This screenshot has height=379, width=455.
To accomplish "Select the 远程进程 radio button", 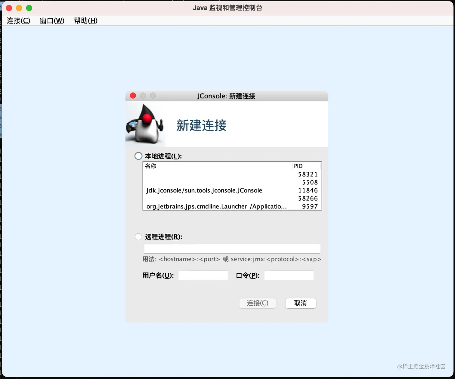I will pyautogui.click(x=138, y=237).
